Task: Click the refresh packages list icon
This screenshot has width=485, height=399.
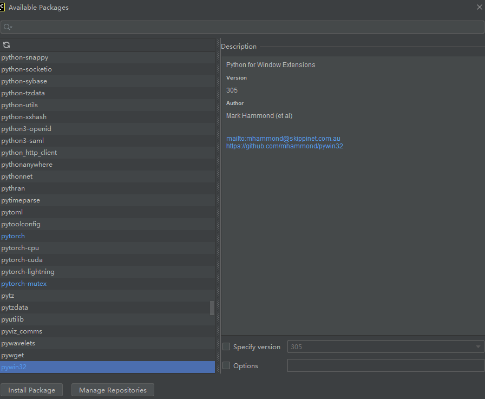Action: (x=6, y=45)
